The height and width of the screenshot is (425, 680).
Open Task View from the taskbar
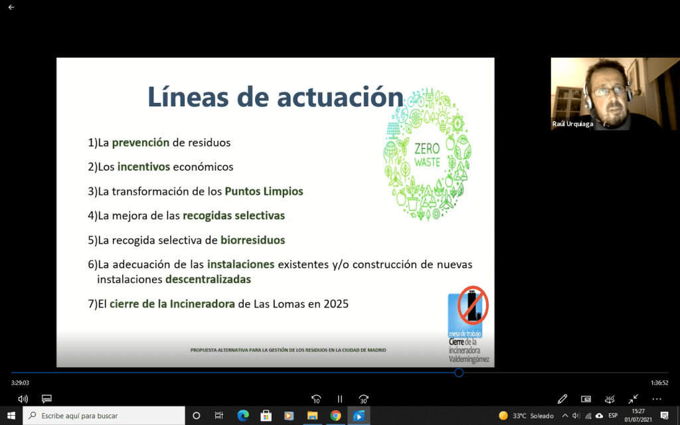219,416
